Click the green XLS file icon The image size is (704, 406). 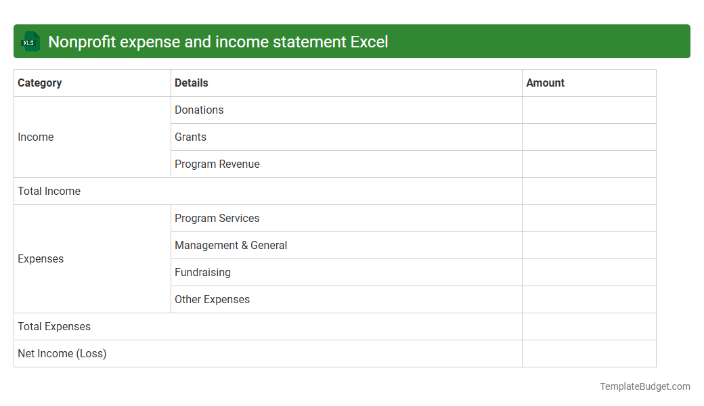pos(30,41)
